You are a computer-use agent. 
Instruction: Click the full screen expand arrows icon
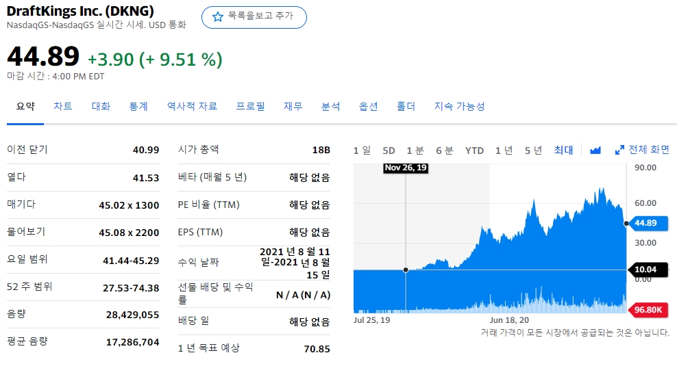(x=619, y=151)
